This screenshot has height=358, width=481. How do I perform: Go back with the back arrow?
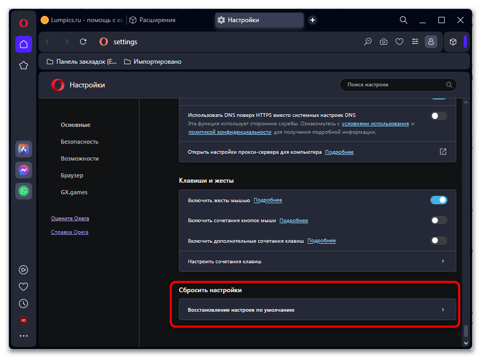47,42
